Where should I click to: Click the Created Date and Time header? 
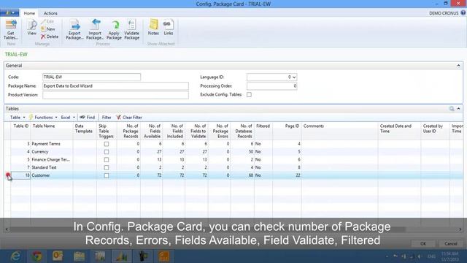click(x=399, y=131)
